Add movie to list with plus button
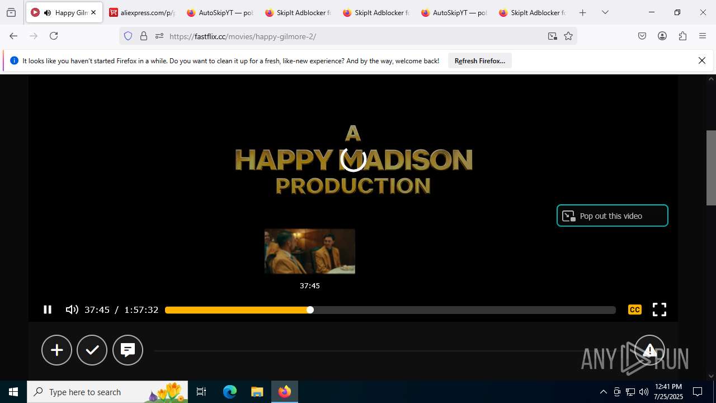The width and height of the screenshot is (716, 403). (56, 350)
